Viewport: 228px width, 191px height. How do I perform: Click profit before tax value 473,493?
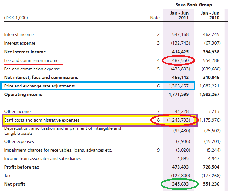pyautogui.click(x=180, y=167)
